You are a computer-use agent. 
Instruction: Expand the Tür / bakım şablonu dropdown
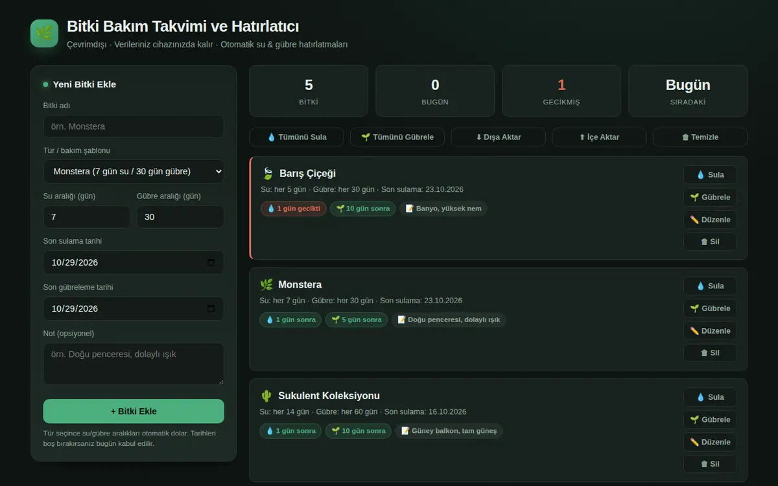(134, 172)
